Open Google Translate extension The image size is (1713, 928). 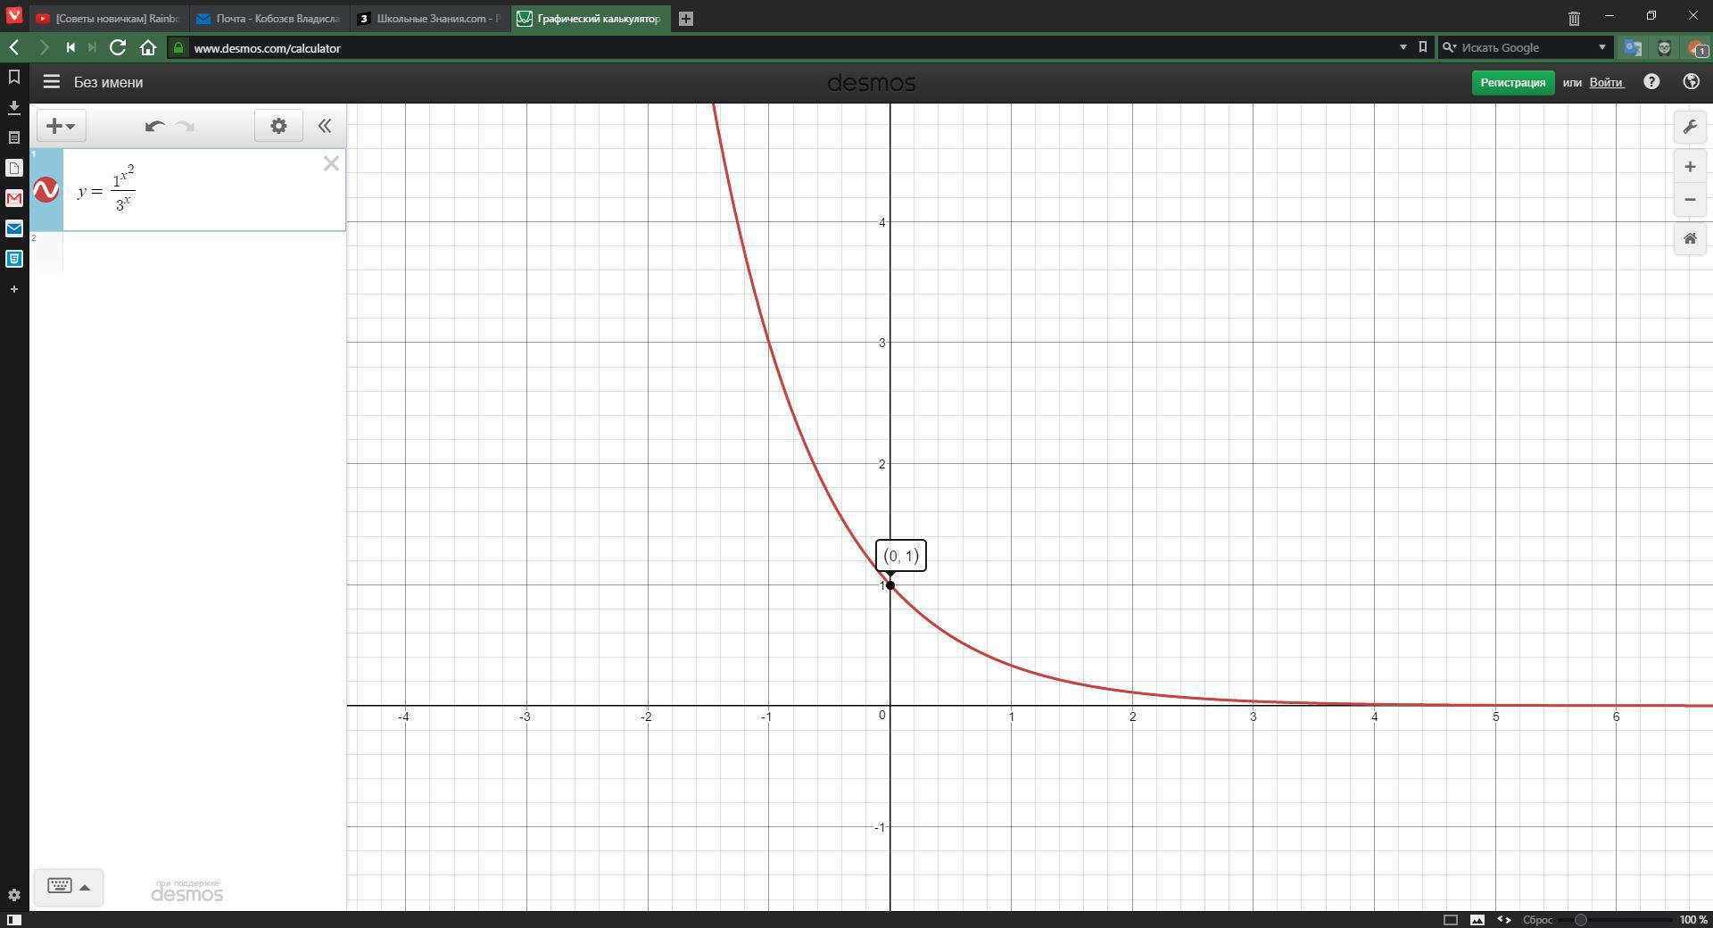click(1633, 48)
